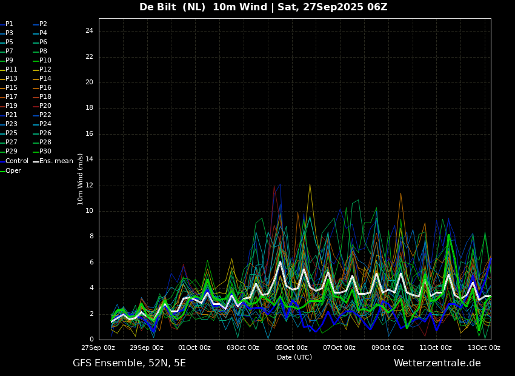Click the 24 value on y-axis
The image size is (515, 376).
click(x=89, y=31)
